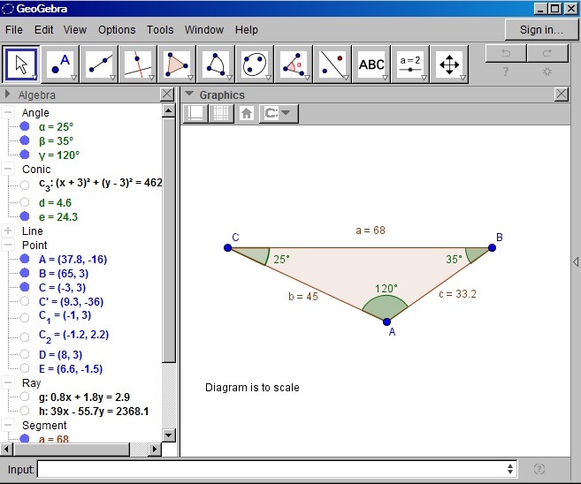Click the Undo arrow button
The image size is (581, 484).
tap(506, 53)
